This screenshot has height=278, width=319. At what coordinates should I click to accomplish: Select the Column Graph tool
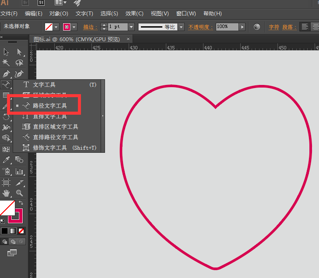[19, 171]
